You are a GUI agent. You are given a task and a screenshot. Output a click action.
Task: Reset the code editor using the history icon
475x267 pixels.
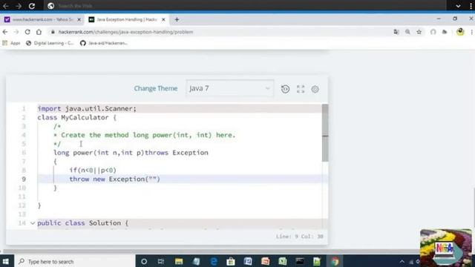pyautogui.click(x=285, y=89)
